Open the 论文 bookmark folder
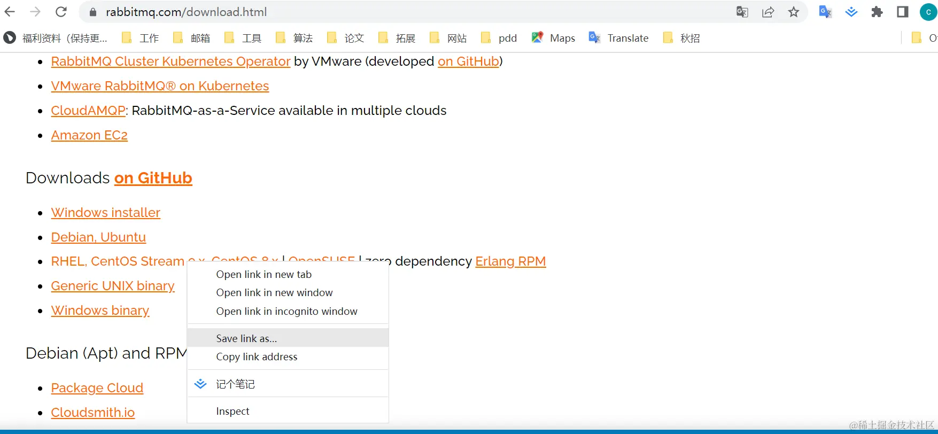The image size is (938, 434). pos(345,38)
